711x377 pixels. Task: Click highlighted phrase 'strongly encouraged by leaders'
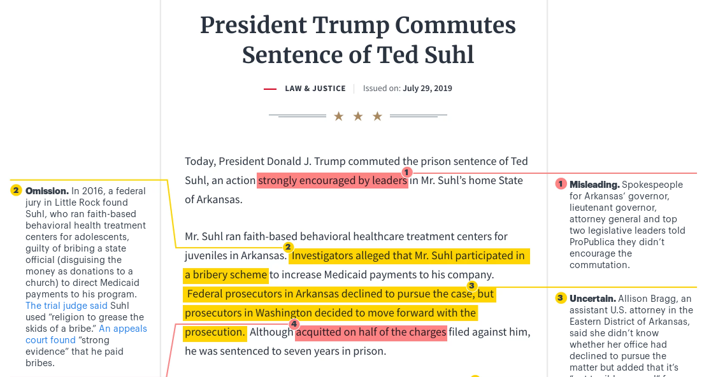coord(333,180)
